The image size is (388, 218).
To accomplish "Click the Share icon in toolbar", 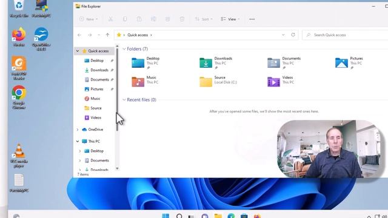I will pos(167,19).
